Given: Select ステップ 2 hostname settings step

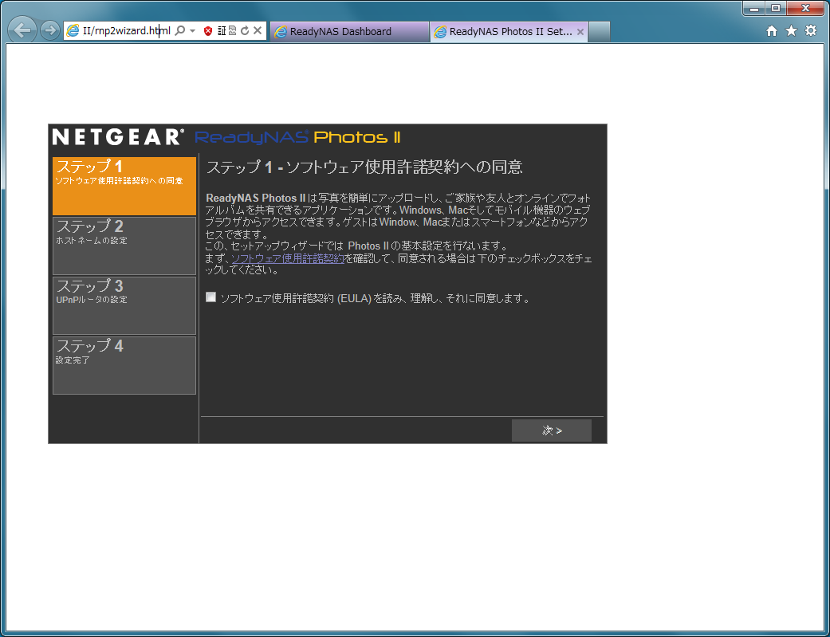Looking at the screenshot, I should pos(124,246).
